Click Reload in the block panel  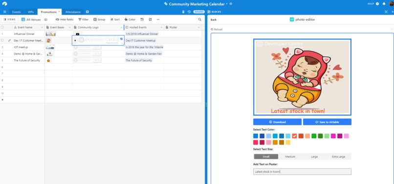pos(217,29)
